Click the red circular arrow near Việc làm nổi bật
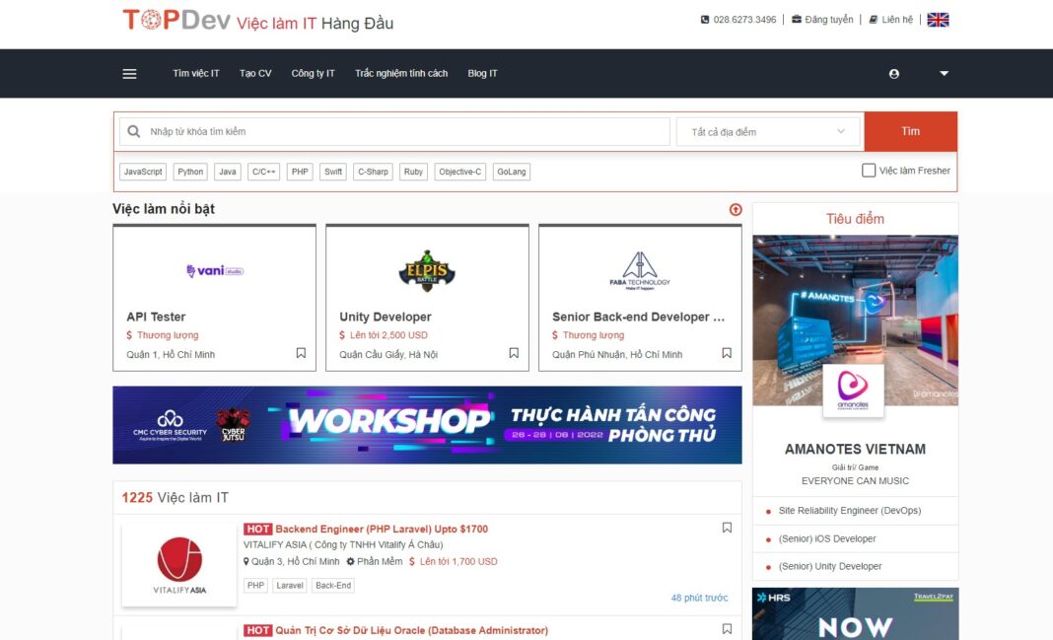 click(735, 209)
